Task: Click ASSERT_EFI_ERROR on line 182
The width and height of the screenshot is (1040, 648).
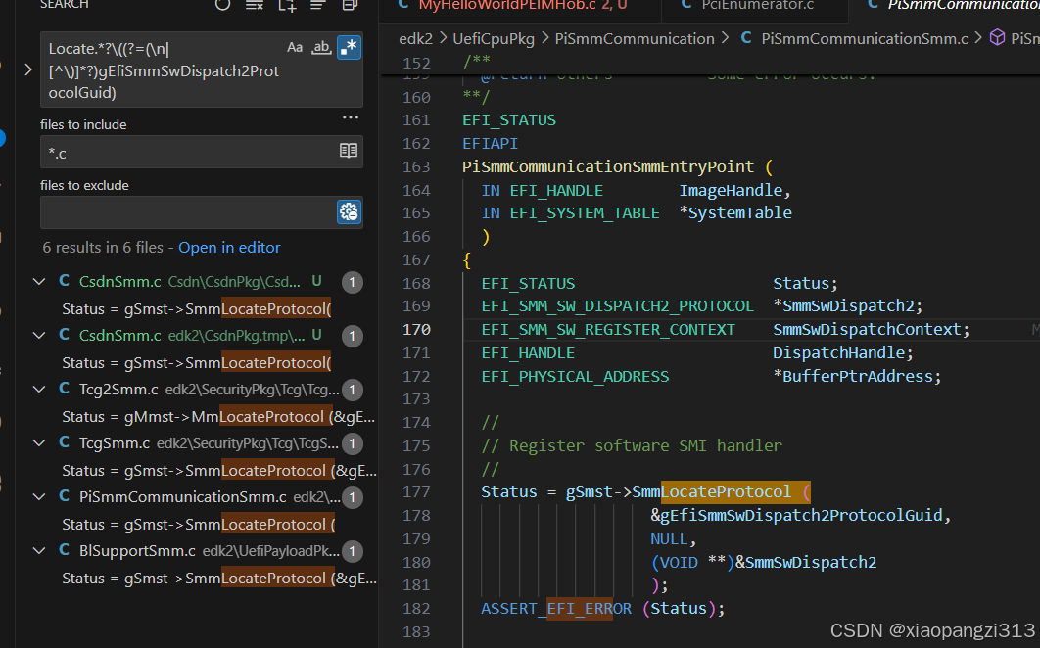Action: [x=556, y=609]
